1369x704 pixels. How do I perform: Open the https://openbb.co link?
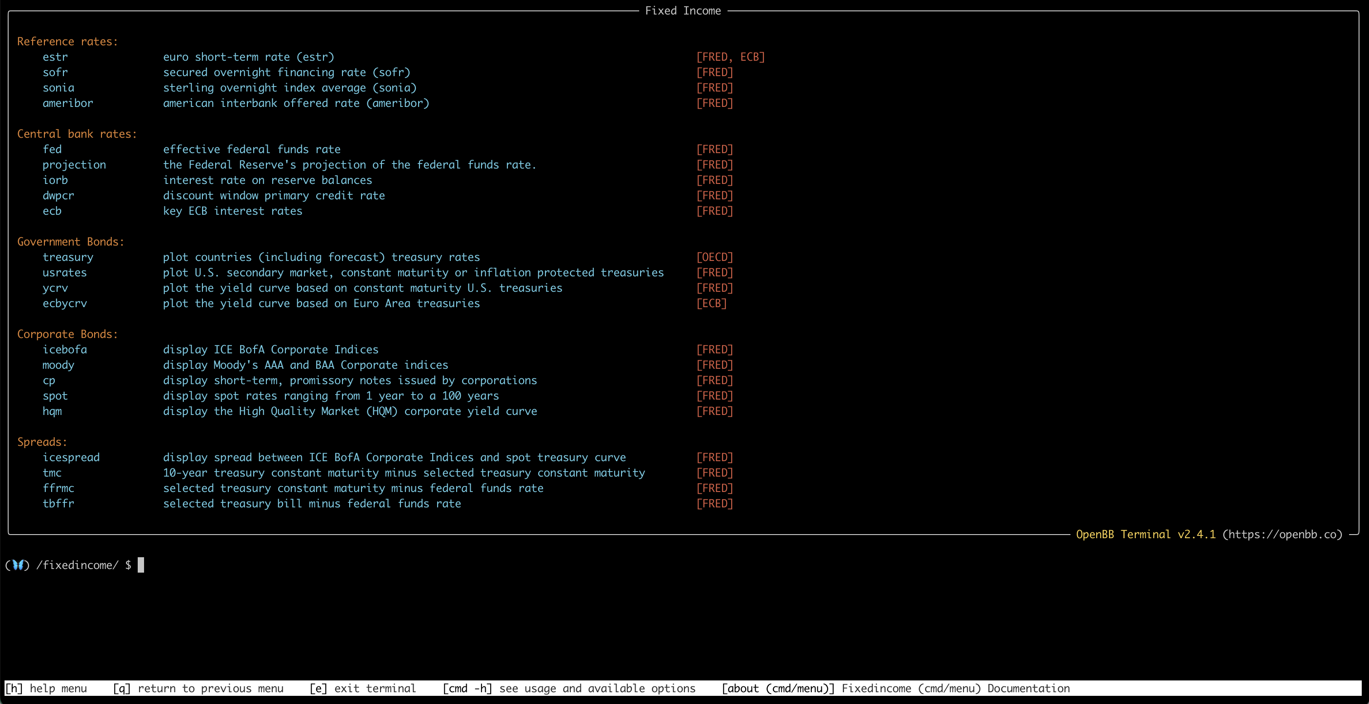pos(1282,535)
